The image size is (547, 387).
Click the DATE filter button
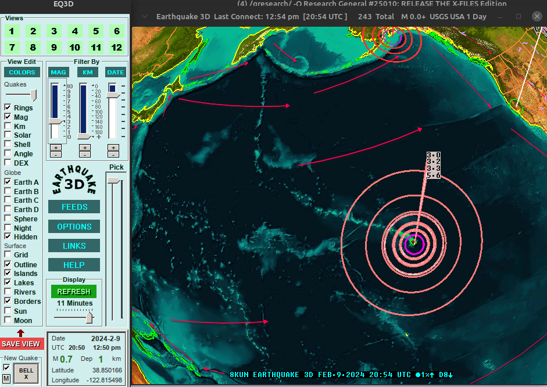(116, 72)
